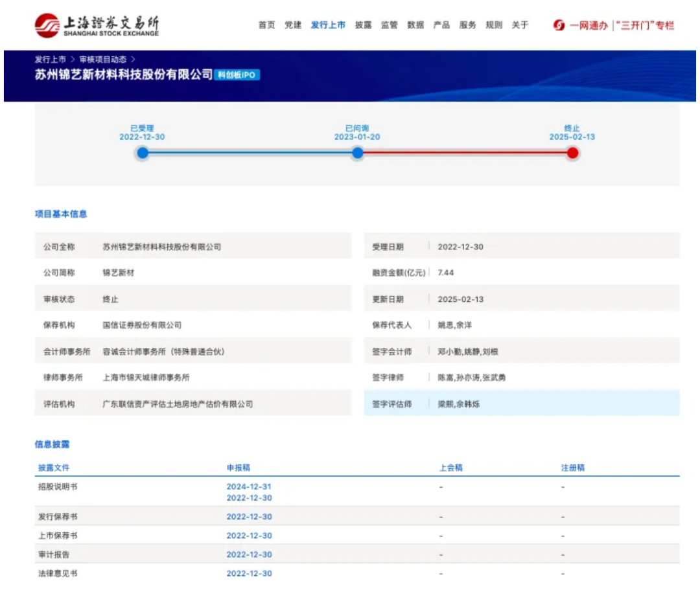Click the 上会稿 column header
Image resolution: width=700 pixels, height=592 pixels.
[x=451, y=468]
